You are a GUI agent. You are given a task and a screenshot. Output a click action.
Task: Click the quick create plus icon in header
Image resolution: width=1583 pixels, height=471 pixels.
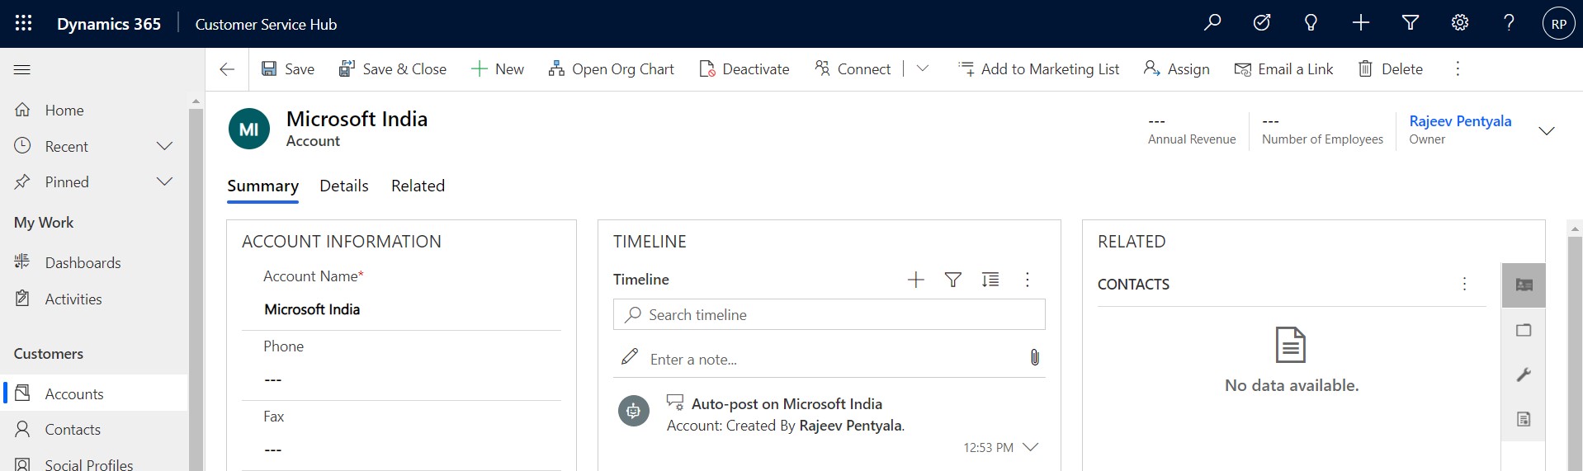1361,23
